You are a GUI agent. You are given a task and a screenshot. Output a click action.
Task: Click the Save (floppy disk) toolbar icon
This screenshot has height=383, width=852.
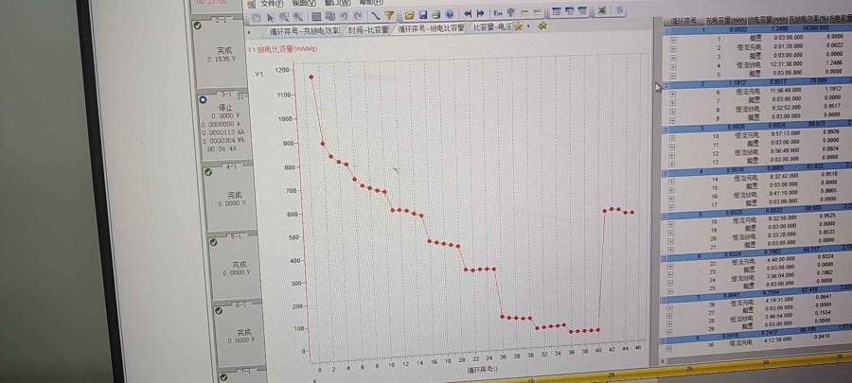(x=422, y=14)
